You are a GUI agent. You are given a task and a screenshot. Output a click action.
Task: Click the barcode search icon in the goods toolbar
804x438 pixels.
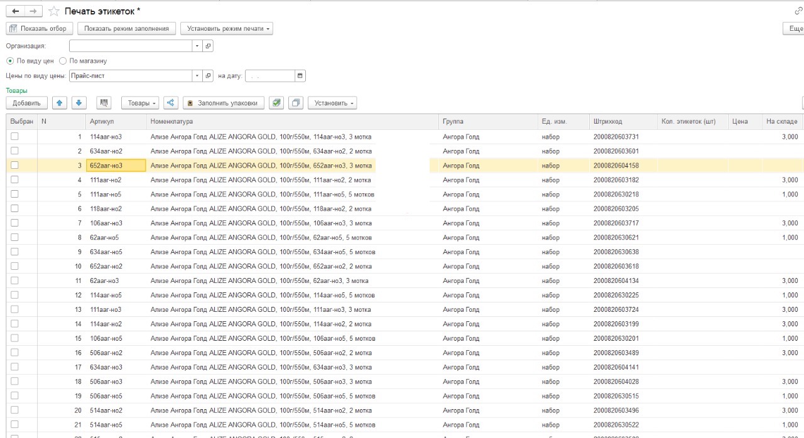pyautogui.click(x=104, y=103)
